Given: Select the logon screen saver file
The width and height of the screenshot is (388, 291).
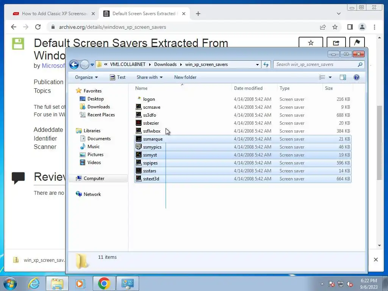Looking at the screenshot, I should pos(149,99).
